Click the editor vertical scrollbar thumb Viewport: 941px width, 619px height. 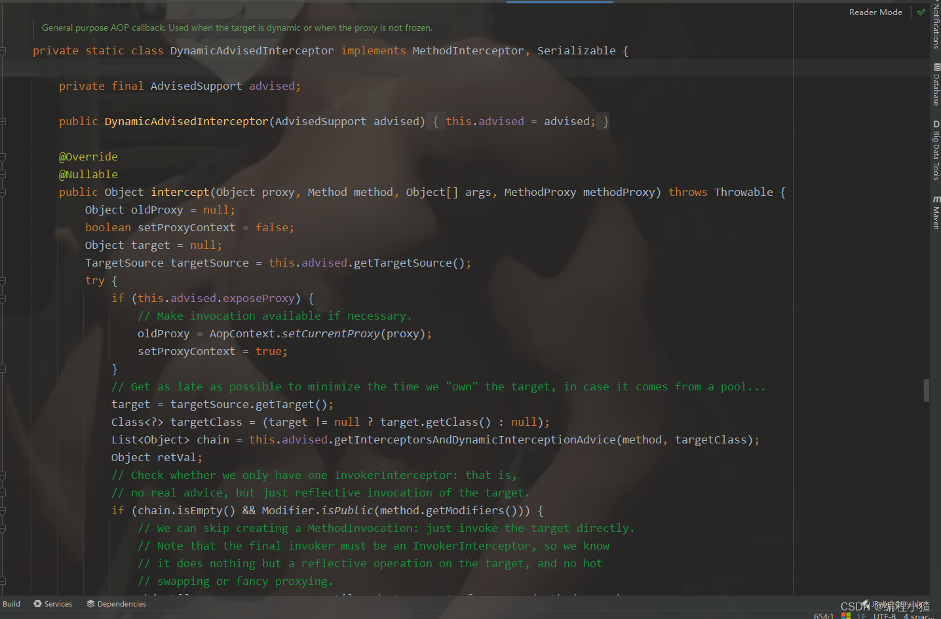(x=927, y=390)
